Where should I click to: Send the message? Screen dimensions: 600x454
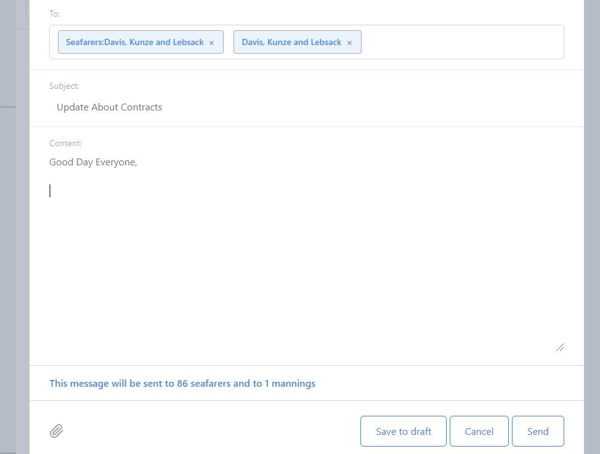(x=538, y=431)
